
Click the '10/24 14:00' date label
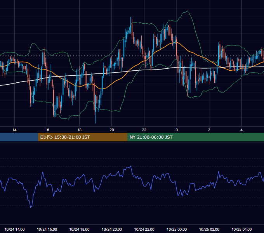tap(14, 229)
